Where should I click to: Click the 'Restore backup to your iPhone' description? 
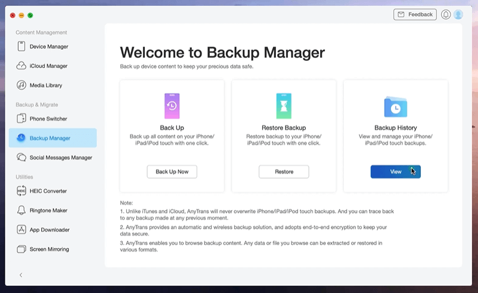tap(284, 140)
